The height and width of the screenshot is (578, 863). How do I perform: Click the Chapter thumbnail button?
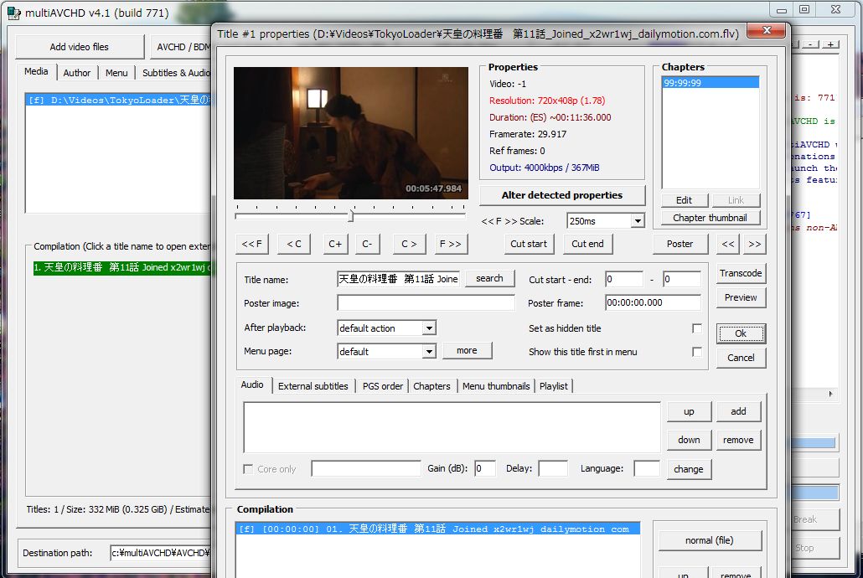pyautogui.click(x=710, y=218)
